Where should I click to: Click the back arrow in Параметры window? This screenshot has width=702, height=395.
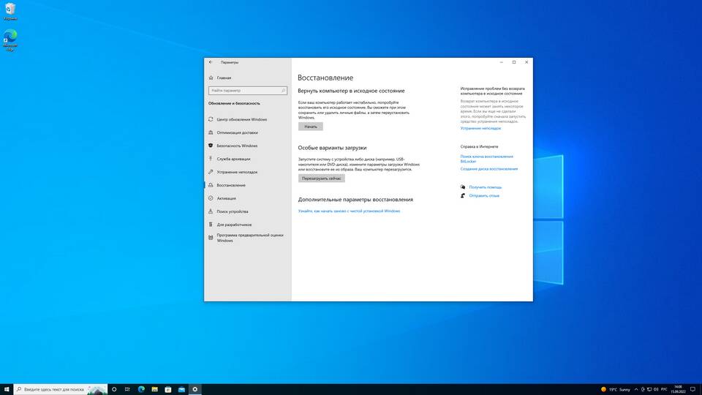(211, 62)
